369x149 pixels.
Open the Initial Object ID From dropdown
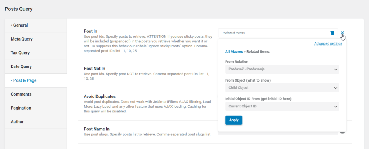[284, 106]
